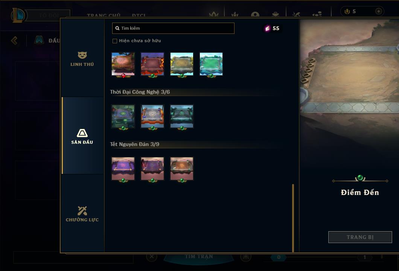Select the Sân Đấu tab
This screenshot has width=399, height=271.
coord(82,135)
